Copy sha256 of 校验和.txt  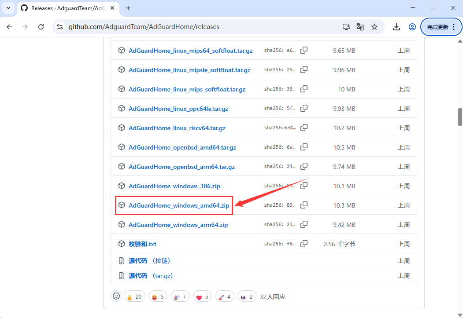pos(304,244)
